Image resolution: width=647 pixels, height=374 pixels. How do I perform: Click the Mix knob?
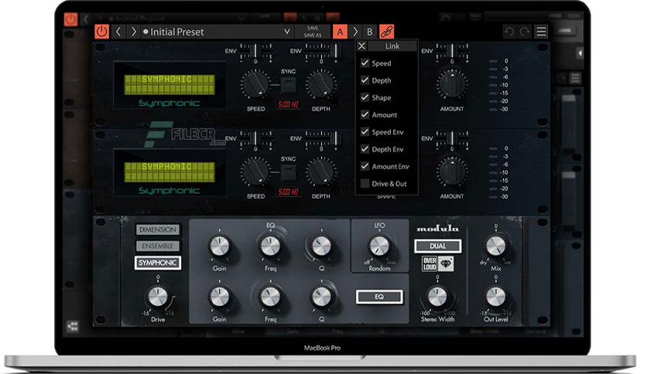495,246
